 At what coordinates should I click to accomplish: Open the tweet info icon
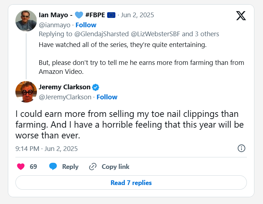point(242,148)
